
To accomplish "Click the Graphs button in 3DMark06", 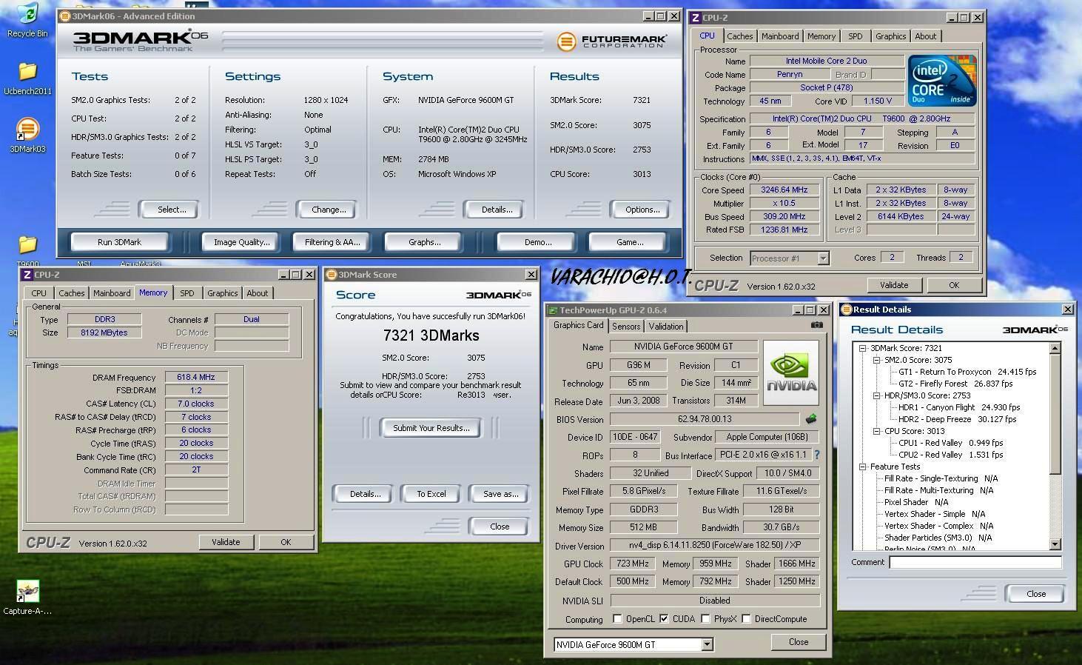I will 424,242.
